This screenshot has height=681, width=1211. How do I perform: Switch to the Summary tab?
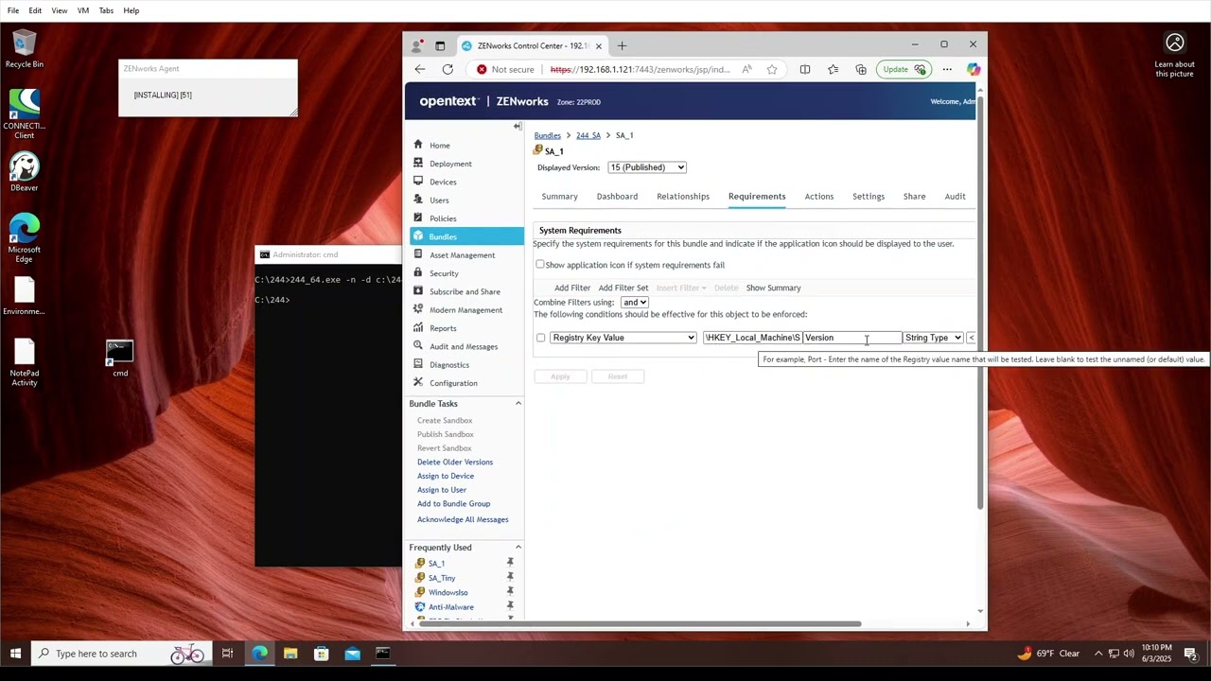pos(559,197)
